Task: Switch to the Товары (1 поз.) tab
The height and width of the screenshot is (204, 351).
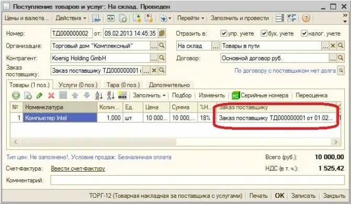Action: pos(29,85)
